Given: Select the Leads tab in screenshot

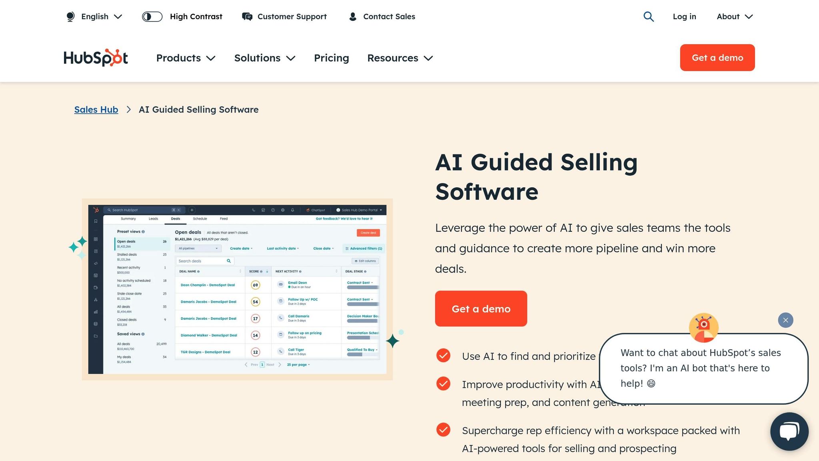Looking at the screenshot, I should coord(154,219).
